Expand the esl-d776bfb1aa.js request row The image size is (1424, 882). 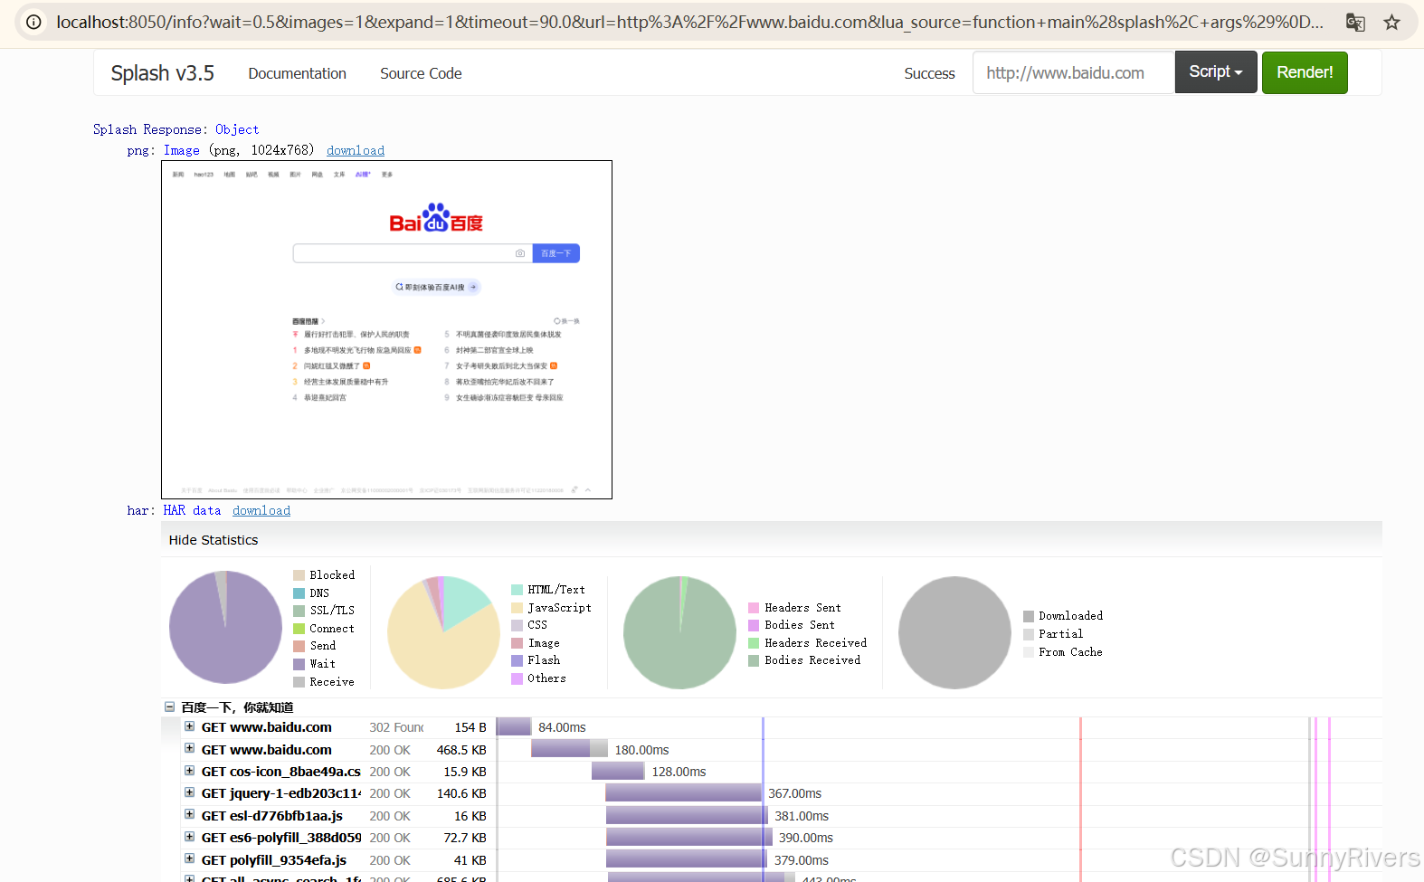pos(189,815)
